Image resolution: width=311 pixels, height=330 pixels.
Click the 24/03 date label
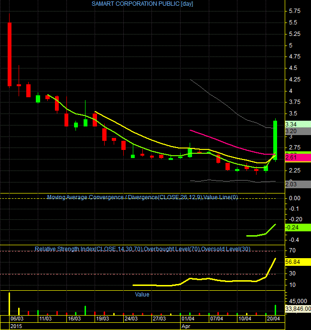131,319
